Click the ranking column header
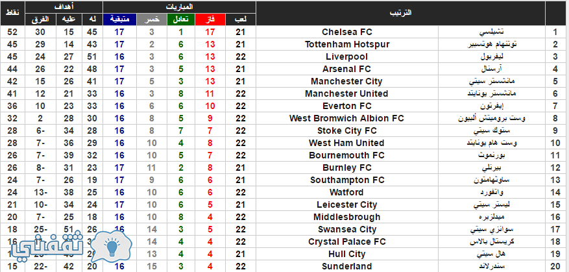The image size is (569, 272). tap(400, 13)
